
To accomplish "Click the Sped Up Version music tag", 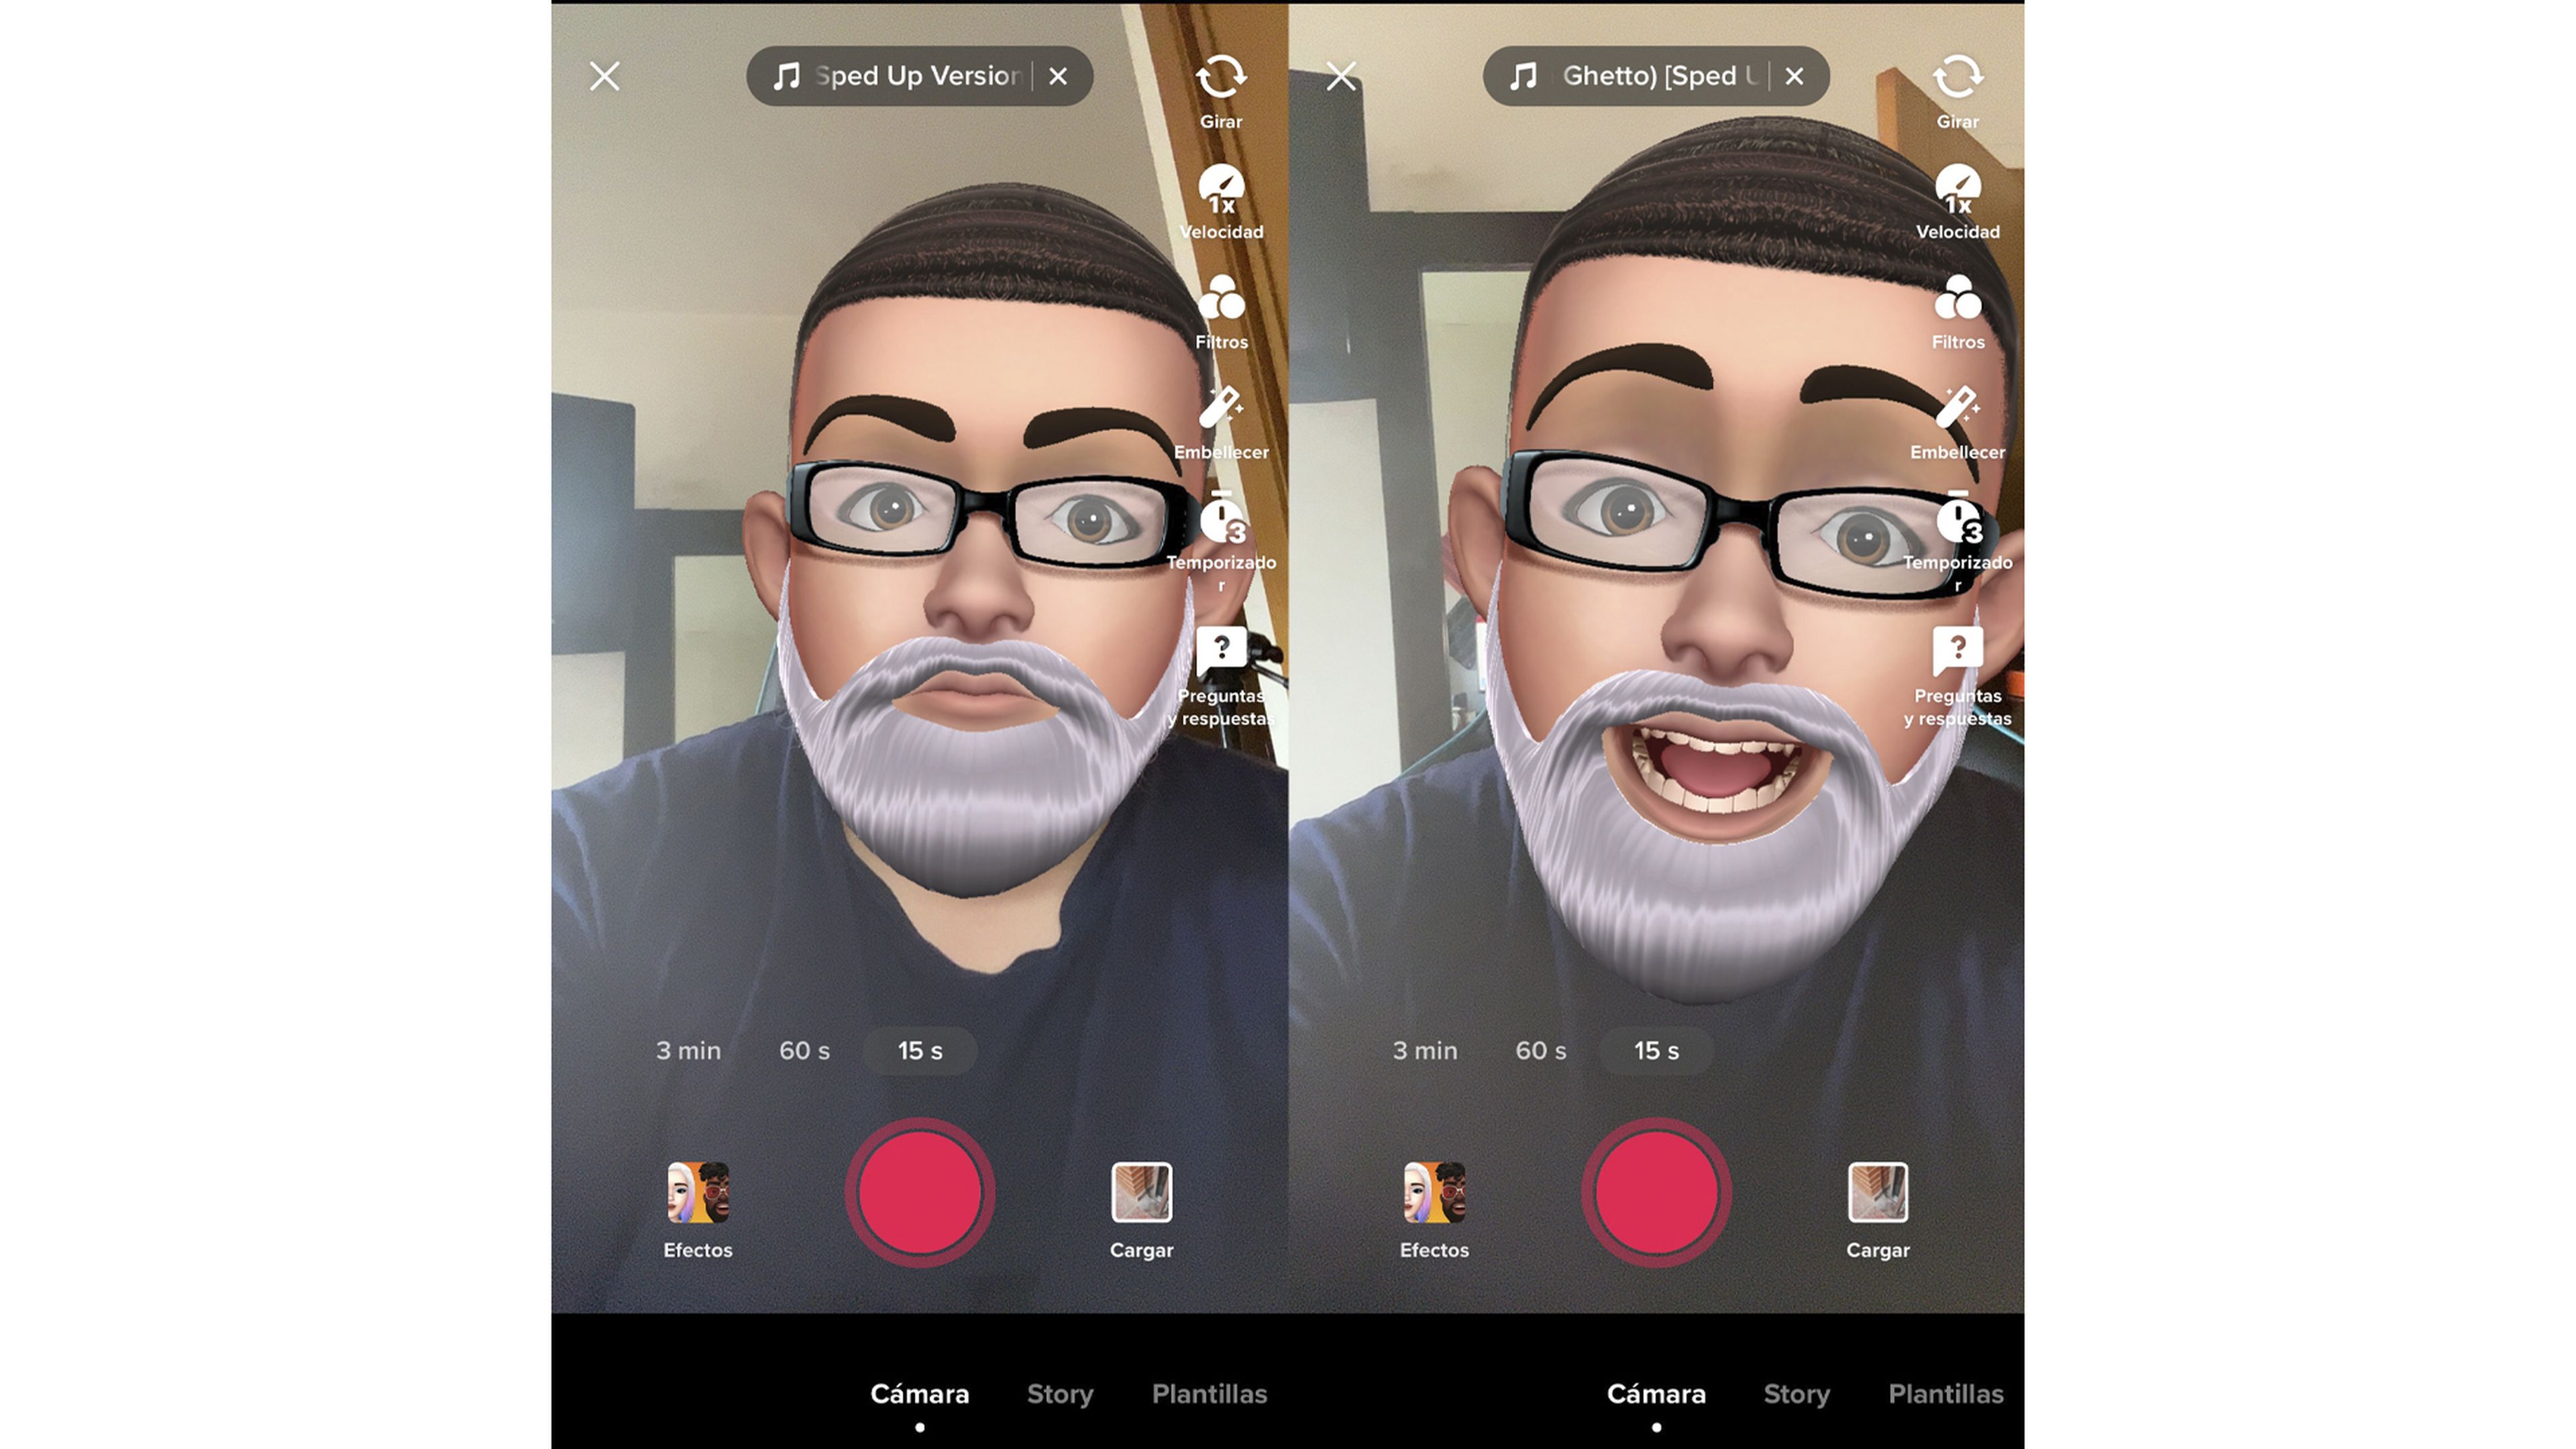I will 902,74.
